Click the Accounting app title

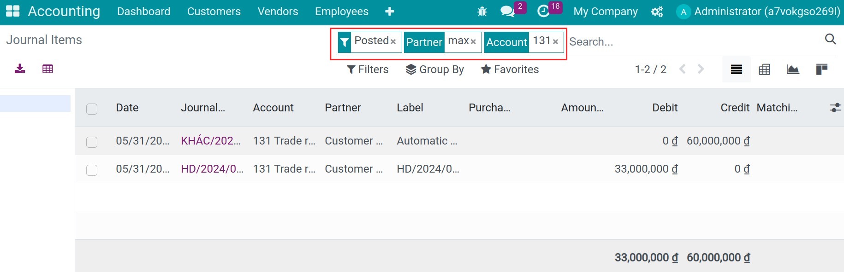click(x=64, y=11)
